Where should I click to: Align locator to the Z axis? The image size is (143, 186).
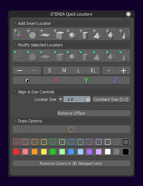point(116,80)
